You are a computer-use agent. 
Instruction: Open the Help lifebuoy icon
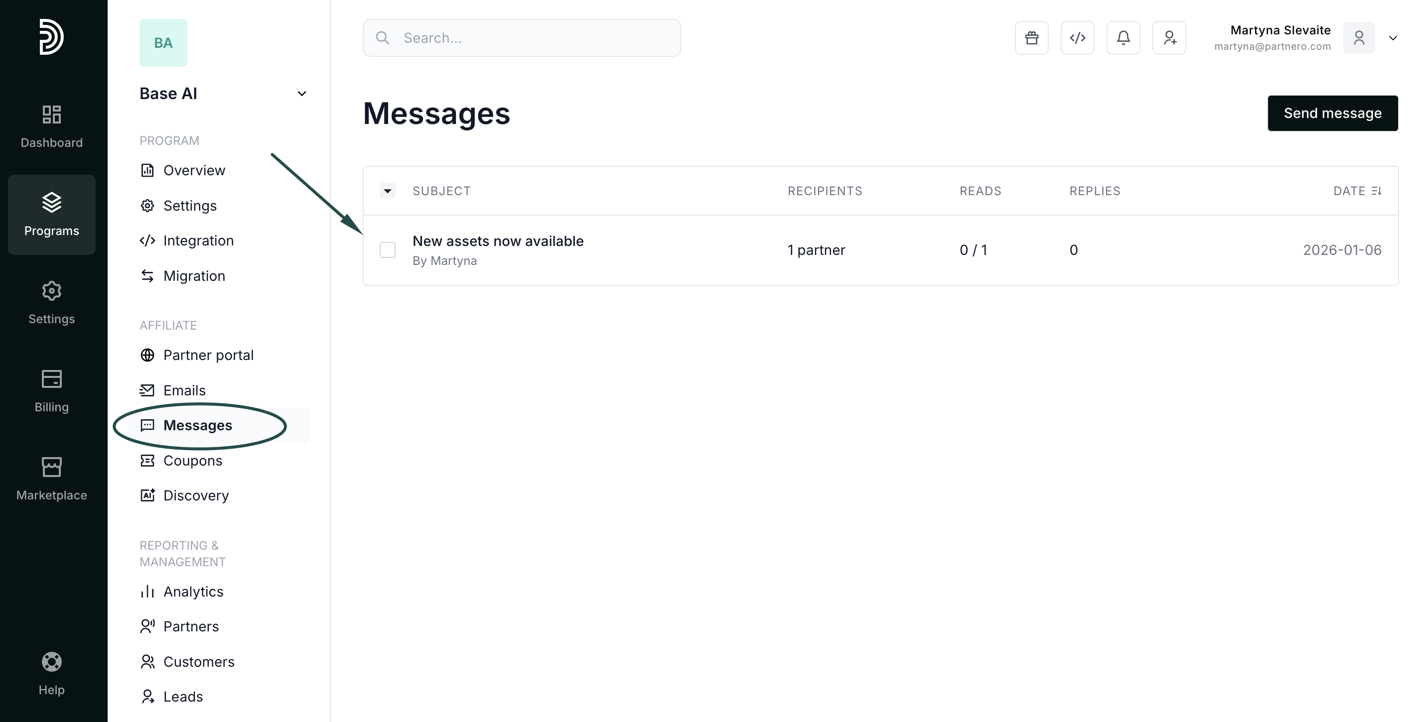pos(51,662)
